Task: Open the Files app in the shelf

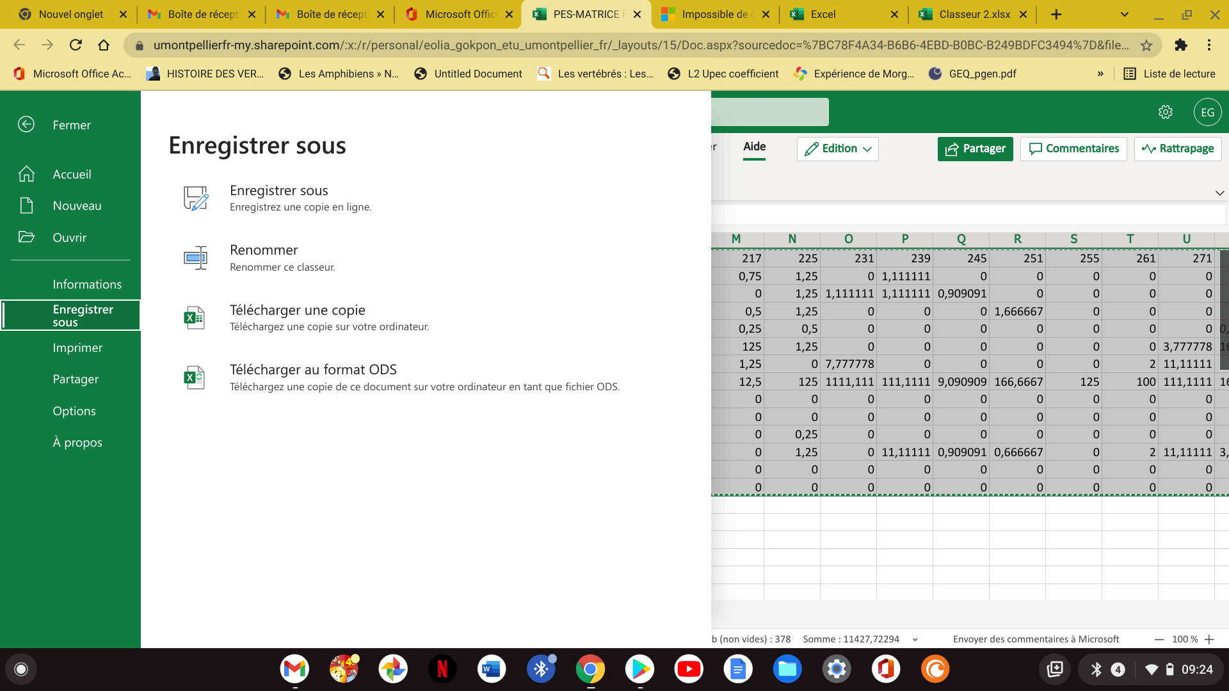Action: [787, 669]
